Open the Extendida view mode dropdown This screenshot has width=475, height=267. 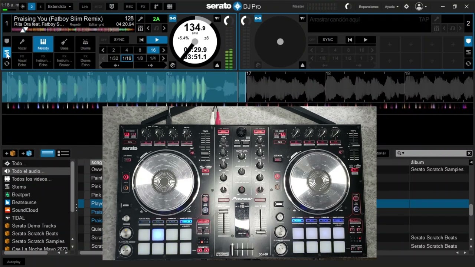[59, 6]
